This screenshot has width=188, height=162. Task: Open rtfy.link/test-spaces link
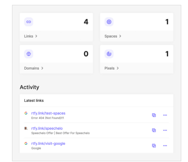click(48, 113)
